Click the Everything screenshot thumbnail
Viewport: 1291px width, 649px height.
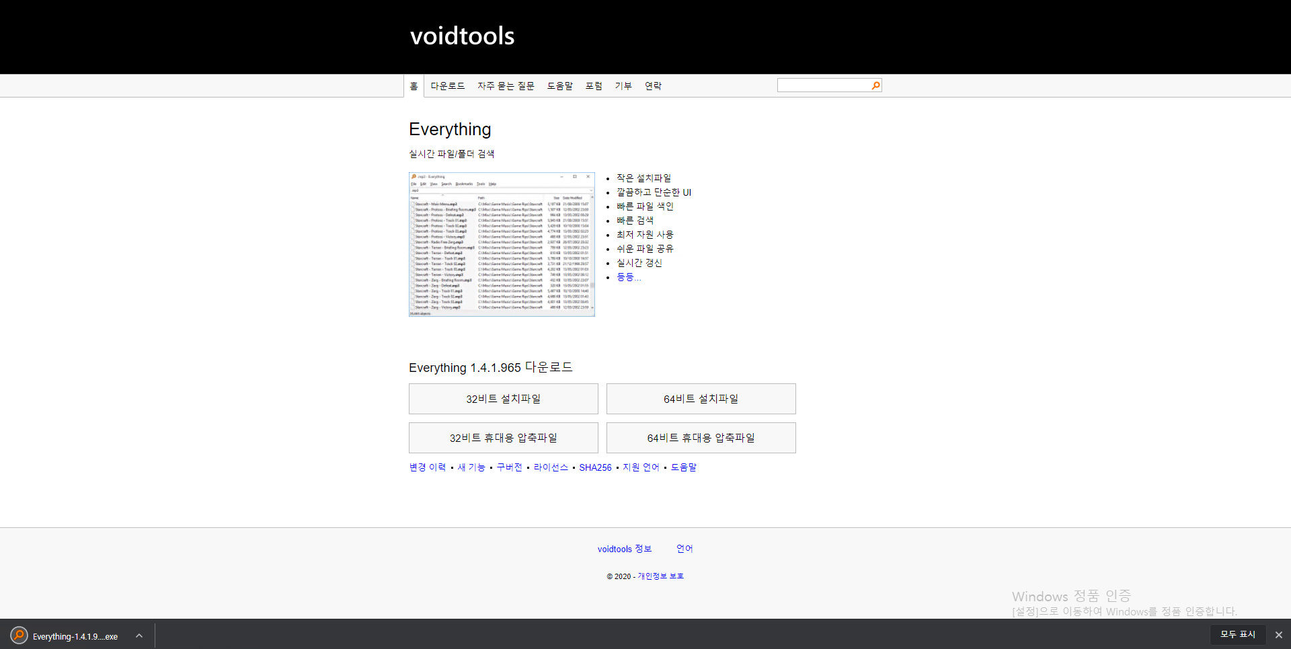click(502, 244)
